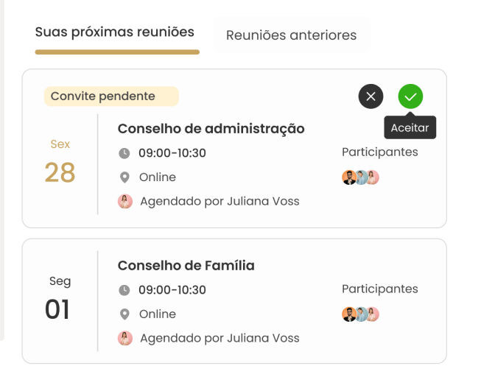Open the Conselho de administração meeting title
This screenshot has height=377, width=495.
click(x=211, y=129)
